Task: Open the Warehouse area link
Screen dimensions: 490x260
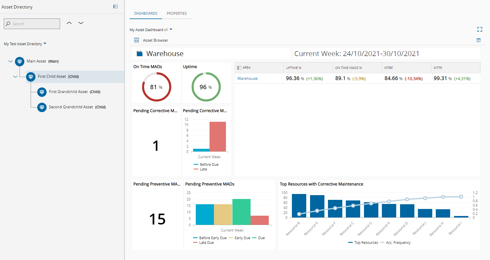Action: pyautogui.click(x=247, y=78)
